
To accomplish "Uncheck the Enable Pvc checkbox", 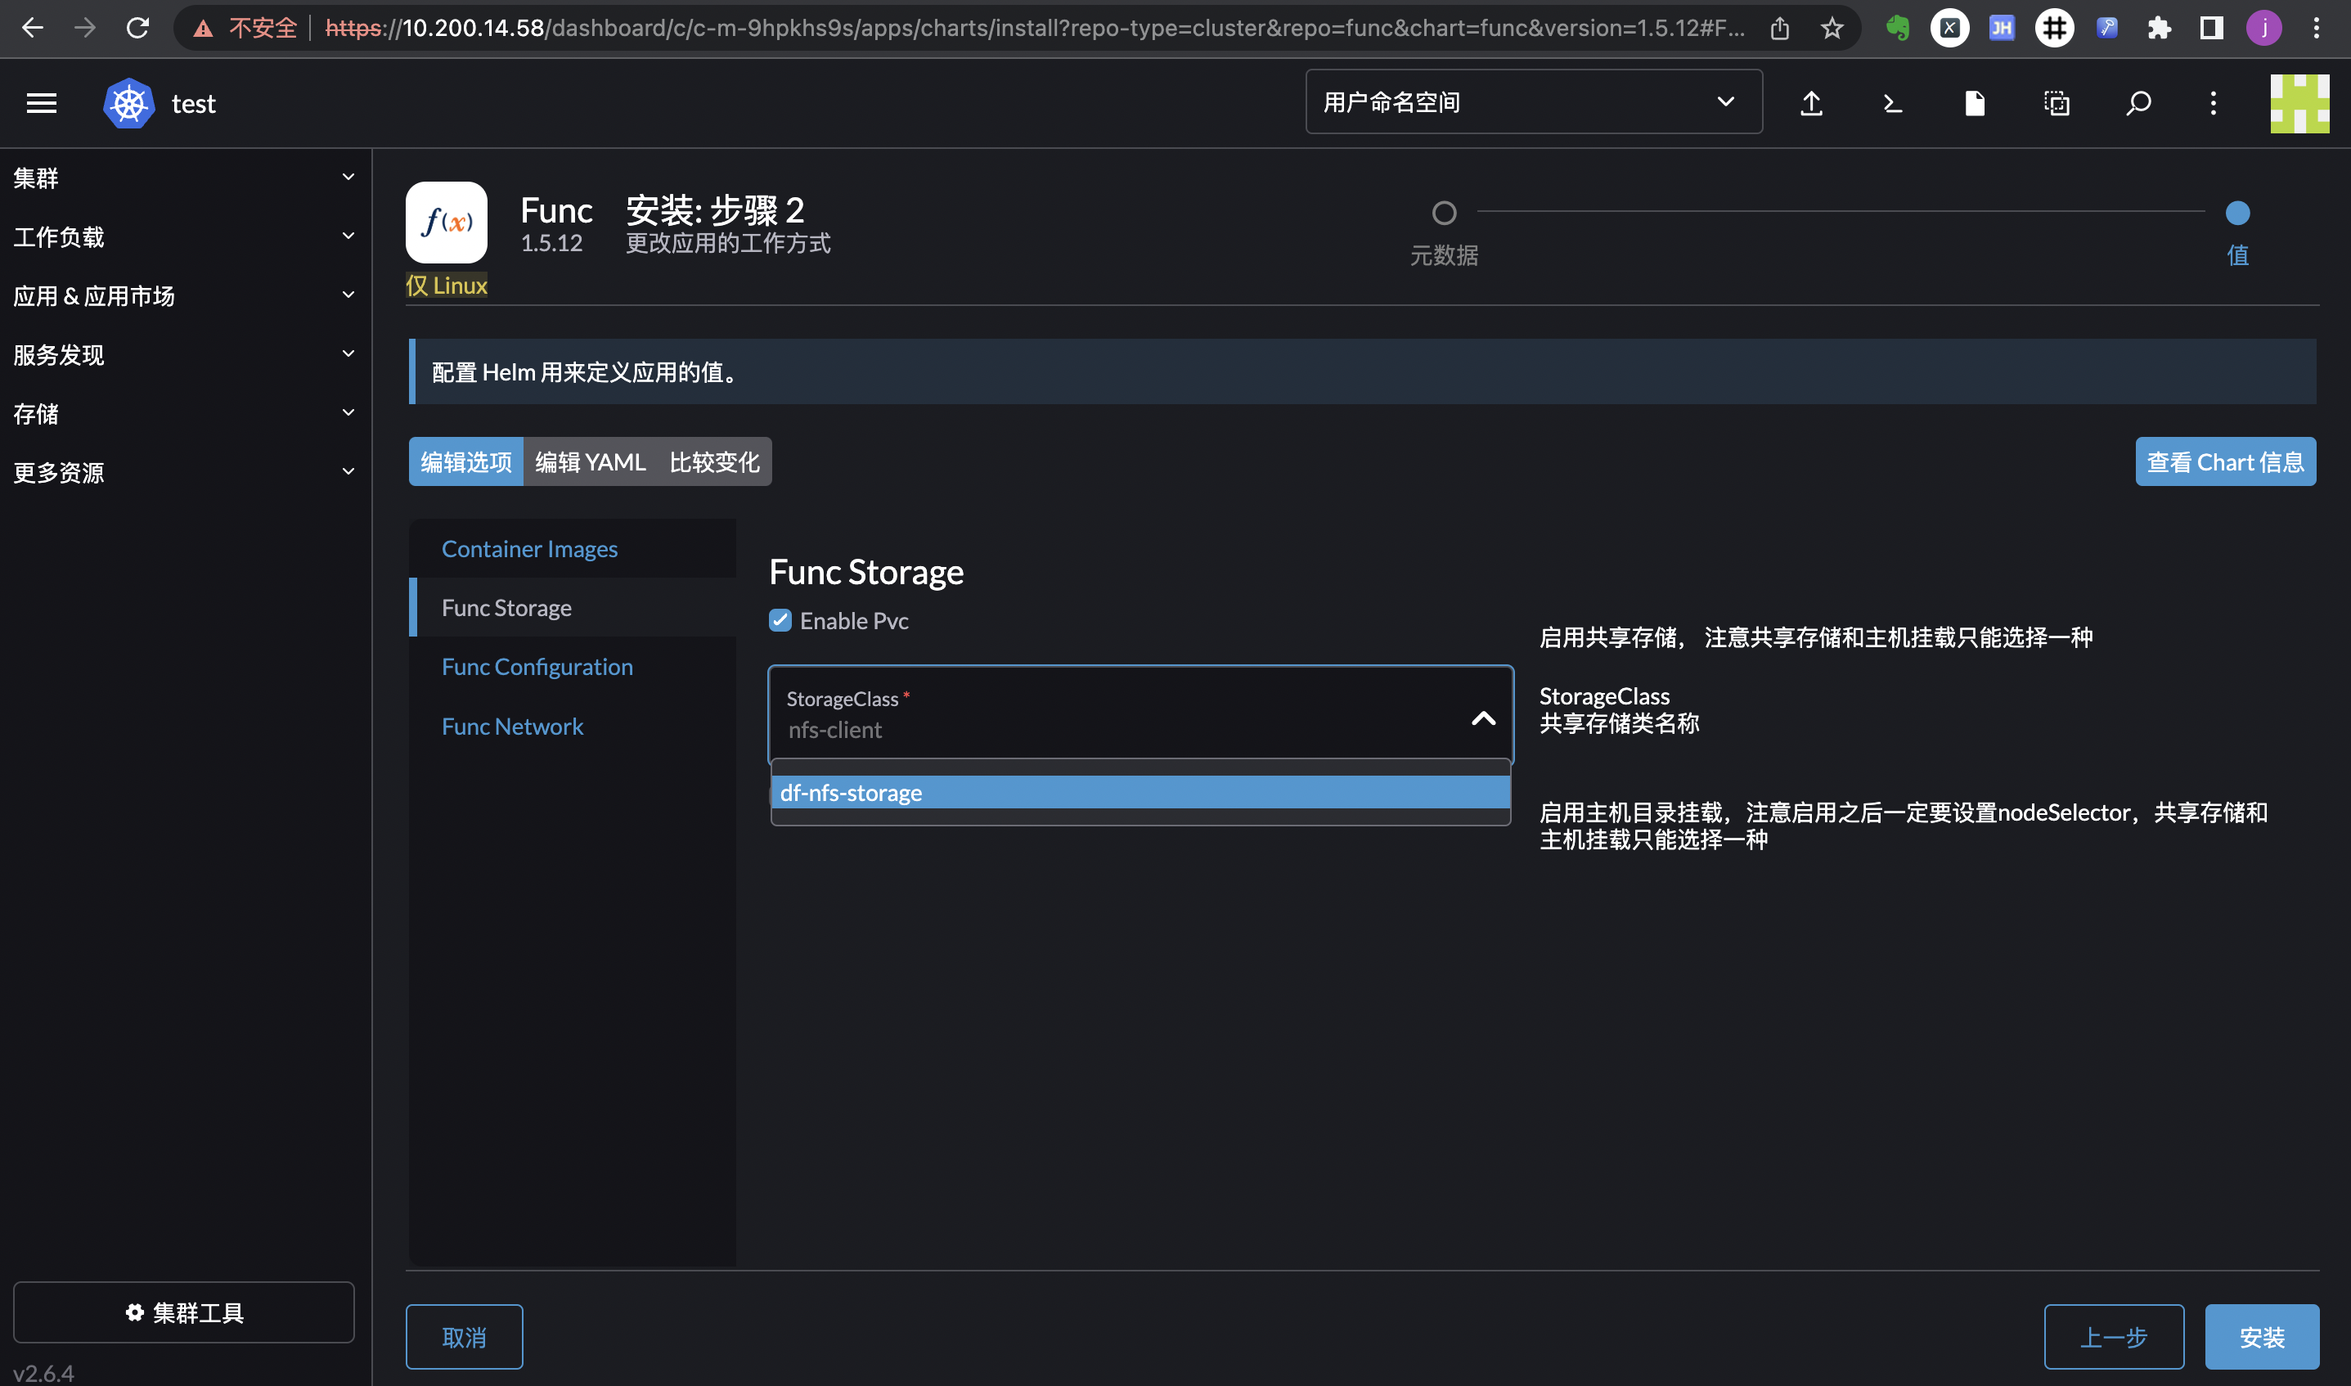I will (780, 621).
